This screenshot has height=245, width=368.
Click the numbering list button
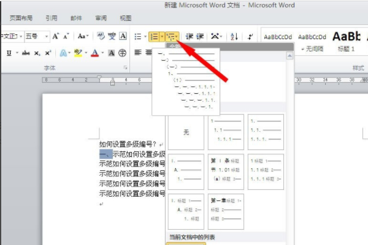pos(153,37)
